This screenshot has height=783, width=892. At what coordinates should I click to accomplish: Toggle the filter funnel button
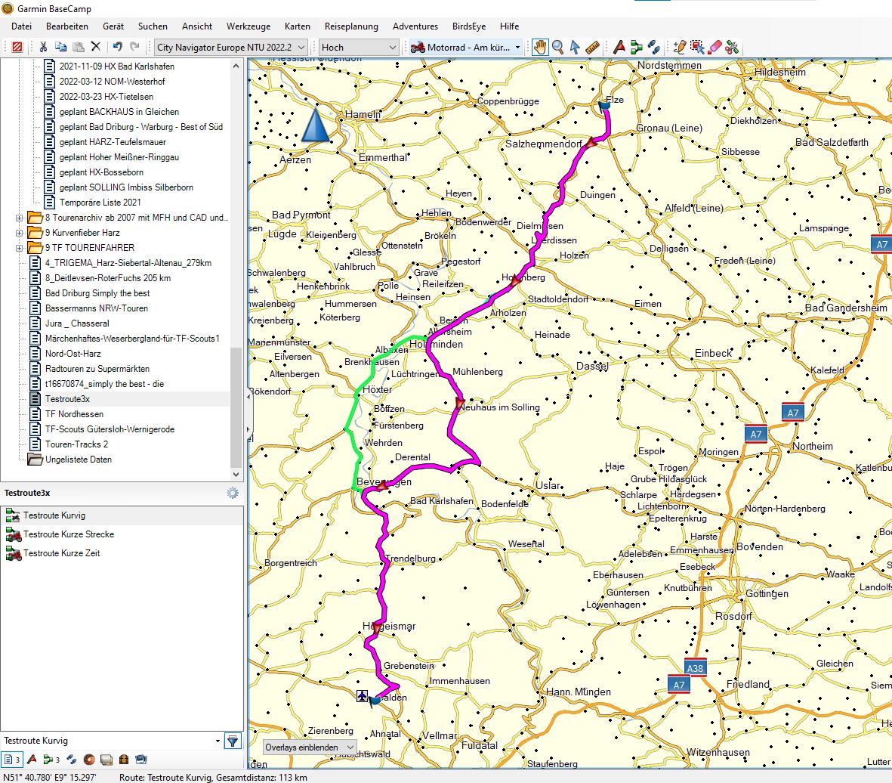click(233, 741)
